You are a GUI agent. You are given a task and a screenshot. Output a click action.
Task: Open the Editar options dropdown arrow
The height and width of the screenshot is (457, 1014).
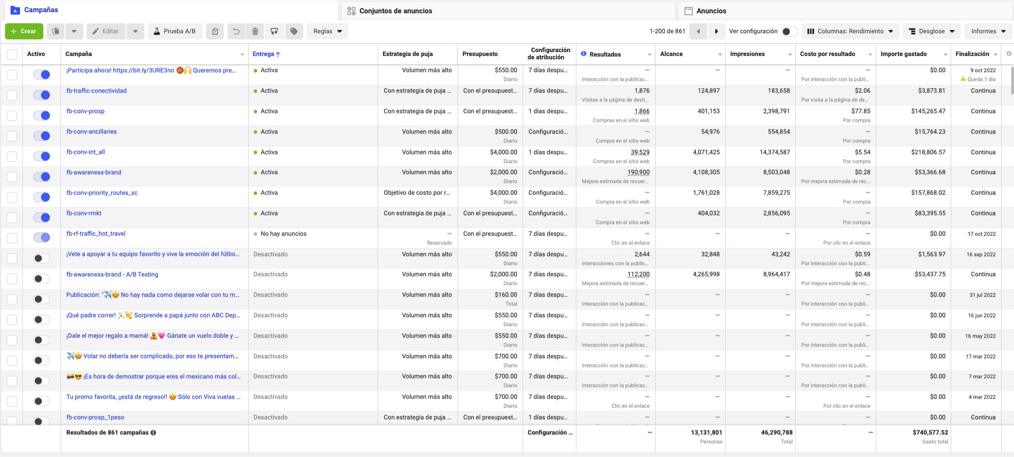[135, 32]
